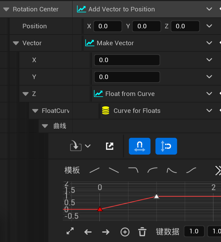Apply the S-curve smooth template
221x242 pixels.
pyautogui.click(x=191, y=170)
